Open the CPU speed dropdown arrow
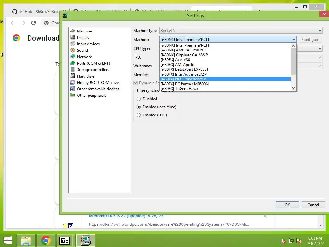The width and height of the screenshot is (329, 247). pos(320,49)
